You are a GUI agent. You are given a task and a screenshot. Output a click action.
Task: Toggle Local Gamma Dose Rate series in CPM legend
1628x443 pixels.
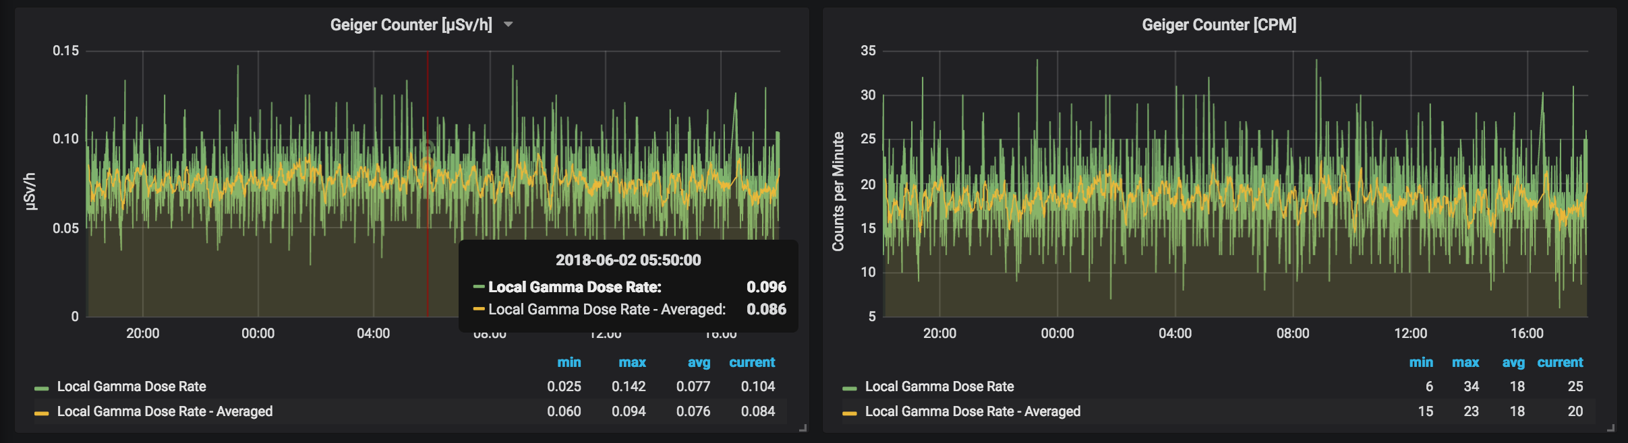coord(939,386)
